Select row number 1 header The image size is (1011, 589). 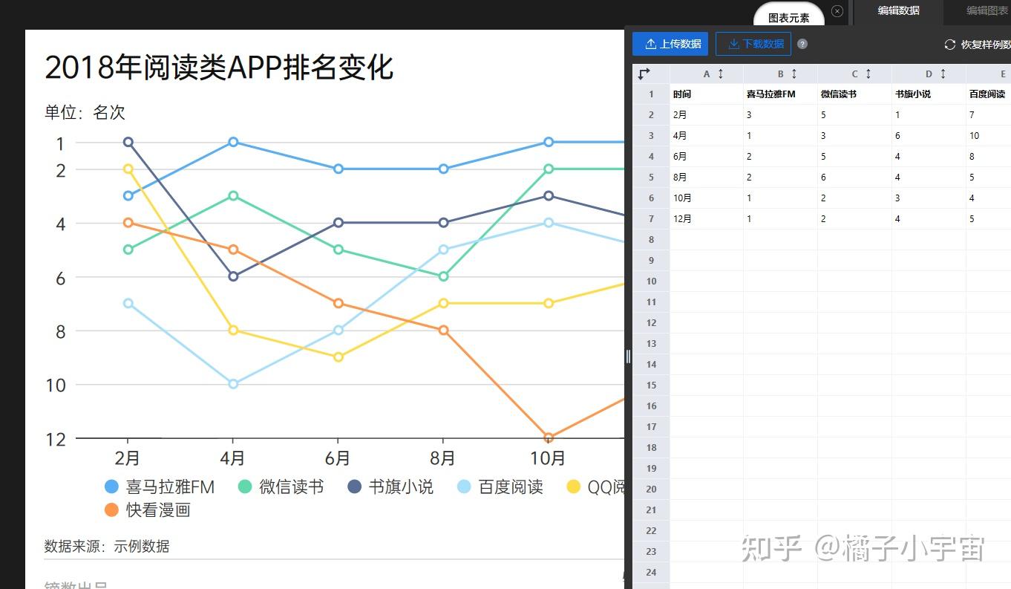pos(651,94)
